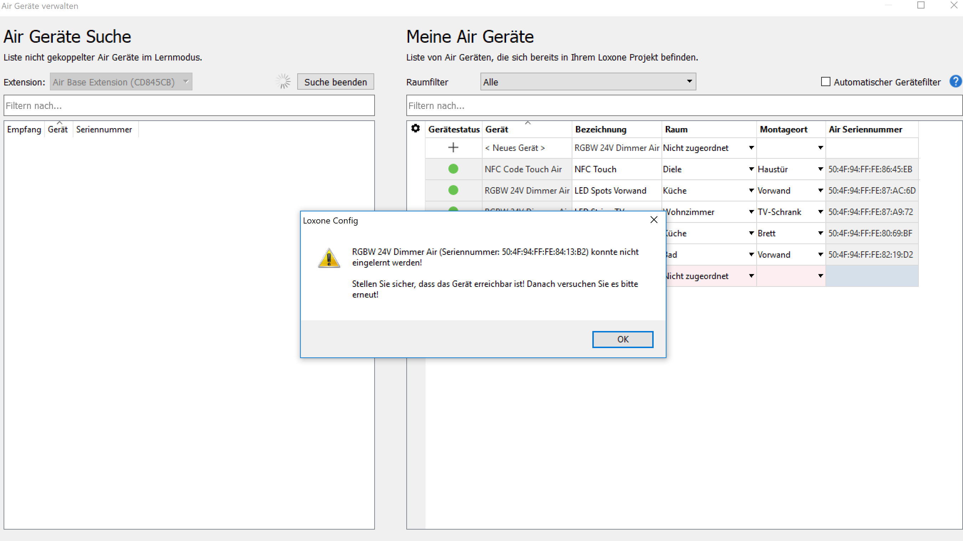Select the 'LED Spots Vorwand' Bezeichnung cell
This screenshot has width=963, height=541.
click(x=617, y=190)
